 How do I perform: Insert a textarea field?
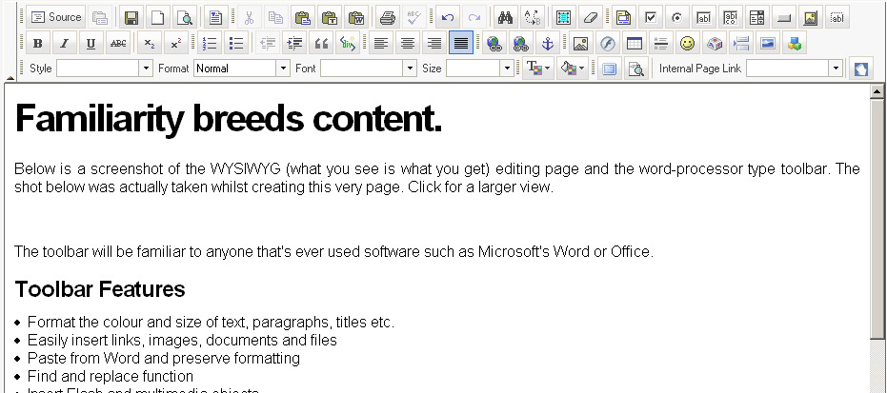(731, 17)
